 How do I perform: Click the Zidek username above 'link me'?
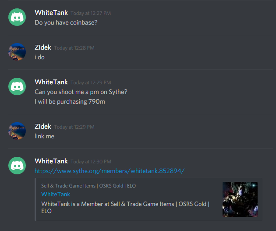tap(43, 126)
